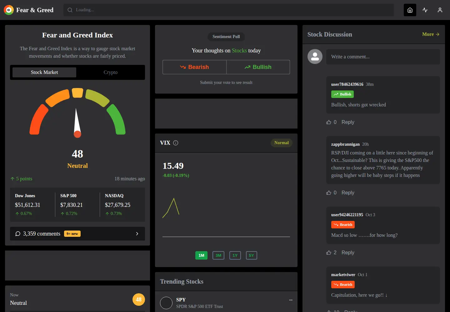Open zappbrannigan's profile name

point(345,144)
